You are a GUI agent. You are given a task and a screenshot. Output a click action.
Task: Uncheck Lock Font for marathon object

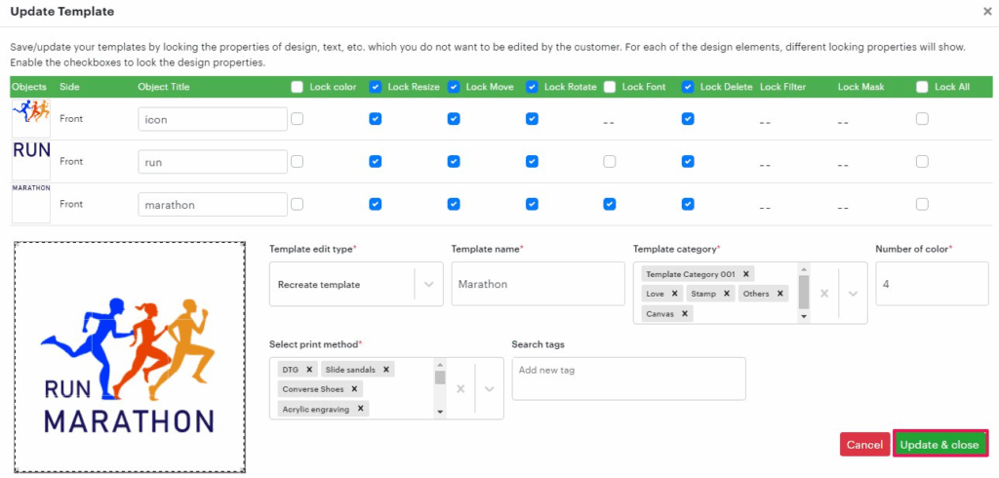pyautogui.click(x=610, y=204)
